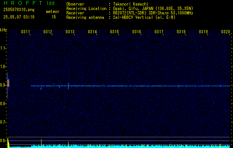The height and width of the screenshot is (148, 233).
Task: Click the Receiving antenna label
Action: coord(85,17)
